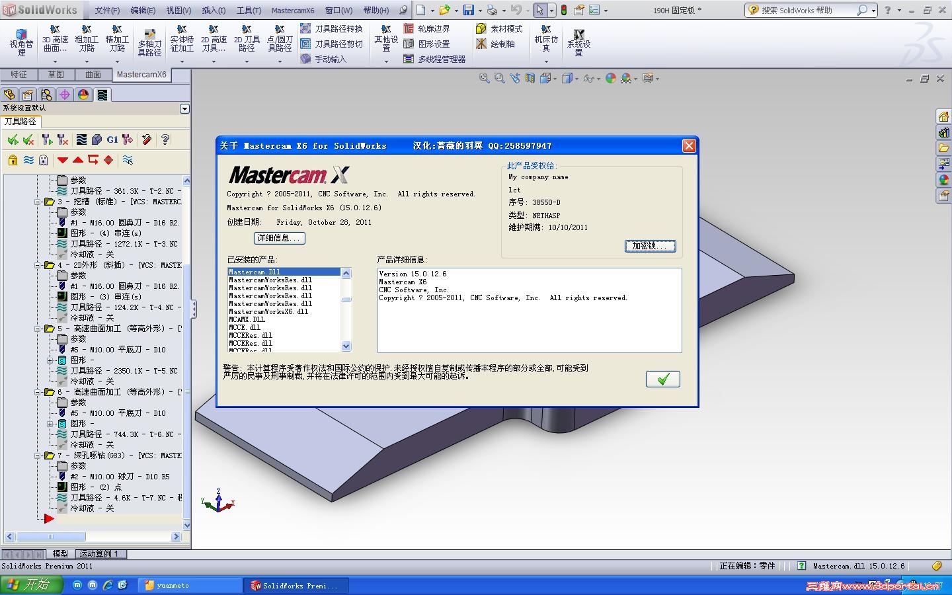Move insert arrow up one item

coord(78,160)
